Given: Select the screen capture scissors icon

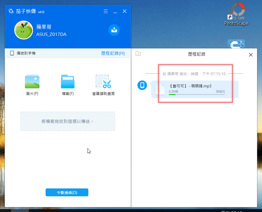Looking at the screenshot, I should click(x=103, y=81).
